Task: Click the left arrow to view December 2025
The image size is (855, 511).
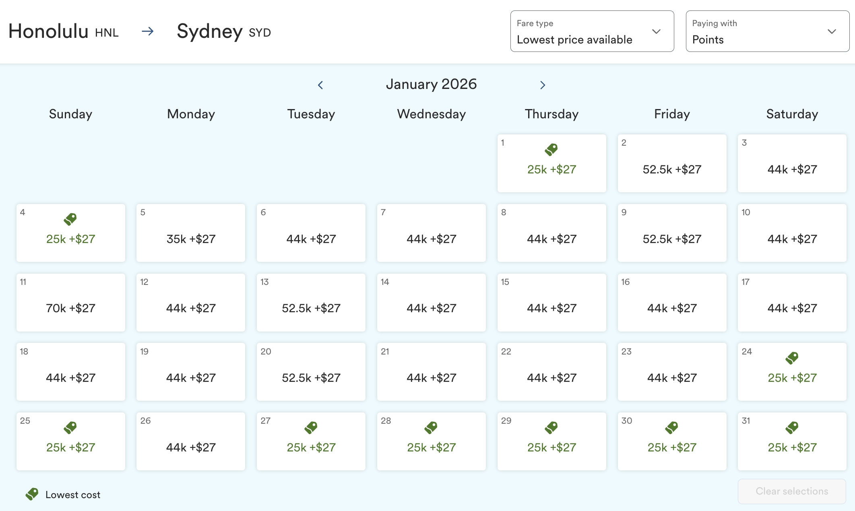Action: pyautogui.click(x=321, y=85)
